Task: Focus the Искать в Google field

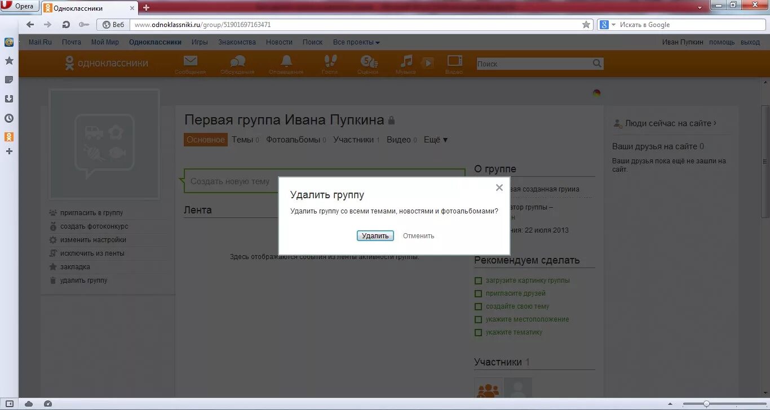Action: (x=689, y=25)
